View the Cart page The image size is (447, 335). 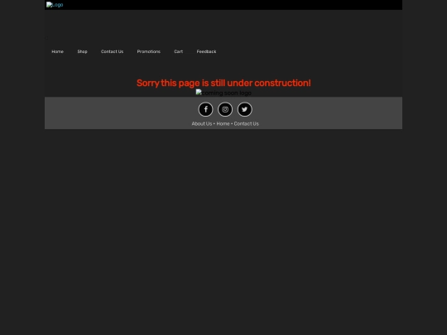(x=179, y=51)
